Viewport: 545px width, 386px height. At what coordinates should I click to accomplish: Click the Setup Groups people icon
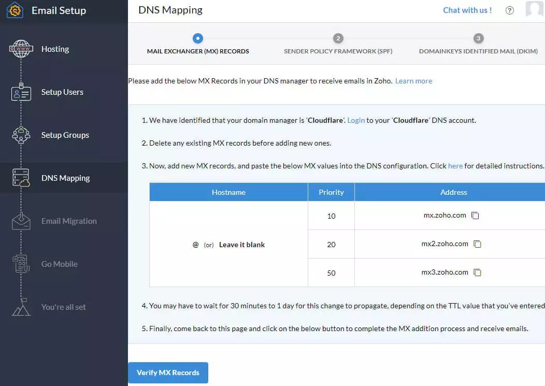click(21, 135)
